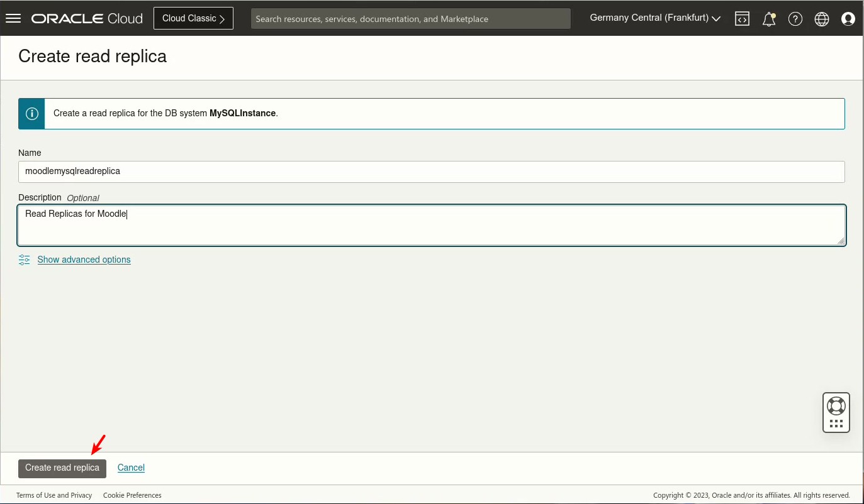Open Cloud Shell developer tools icon
This screenshot has height=504, width=864.
(742, 19)
